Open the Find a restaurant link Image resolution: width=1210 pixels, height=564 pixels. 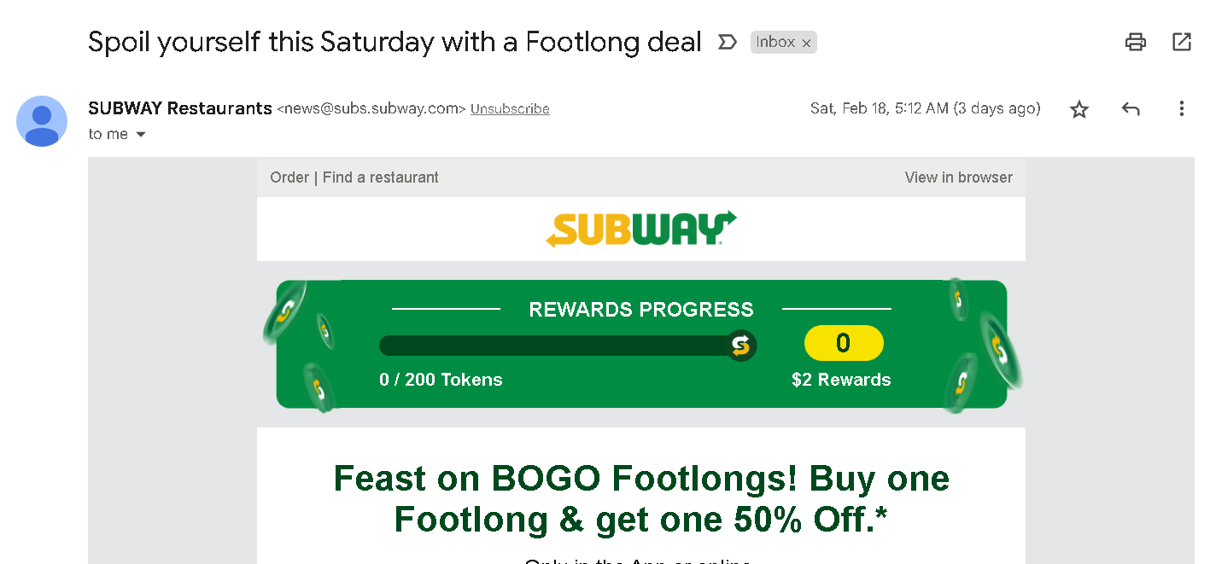coord(381,177)
